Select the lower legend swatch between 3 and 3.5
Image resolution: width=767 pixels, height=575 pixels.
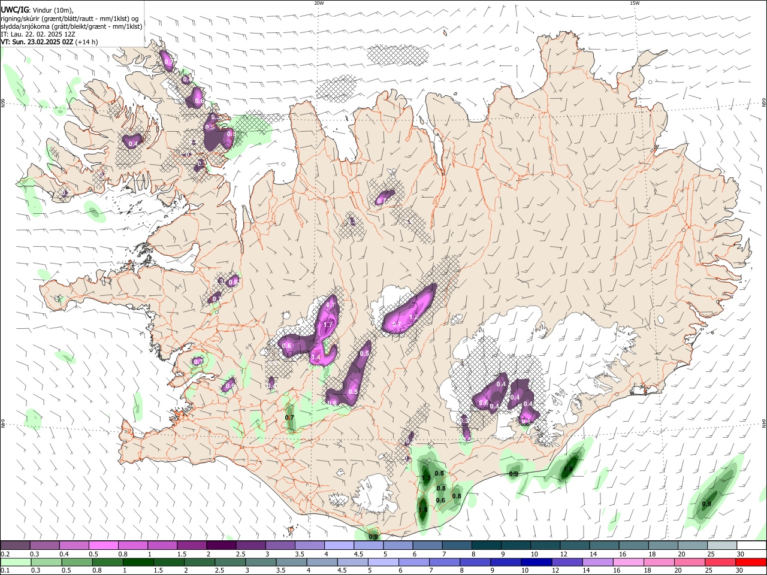[261, 562]
